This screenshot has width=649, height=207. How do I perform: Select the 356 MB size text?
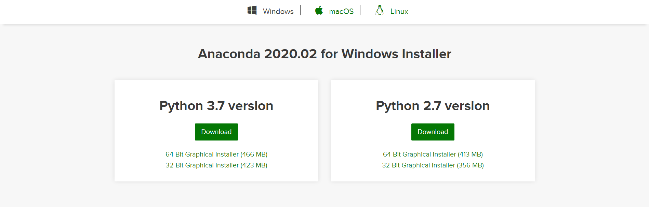point(471,165)
